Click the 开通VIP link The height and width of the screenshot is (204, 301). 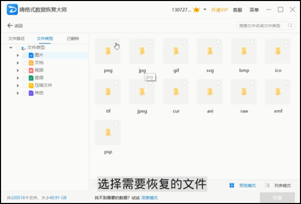click(x=220, y=10)
